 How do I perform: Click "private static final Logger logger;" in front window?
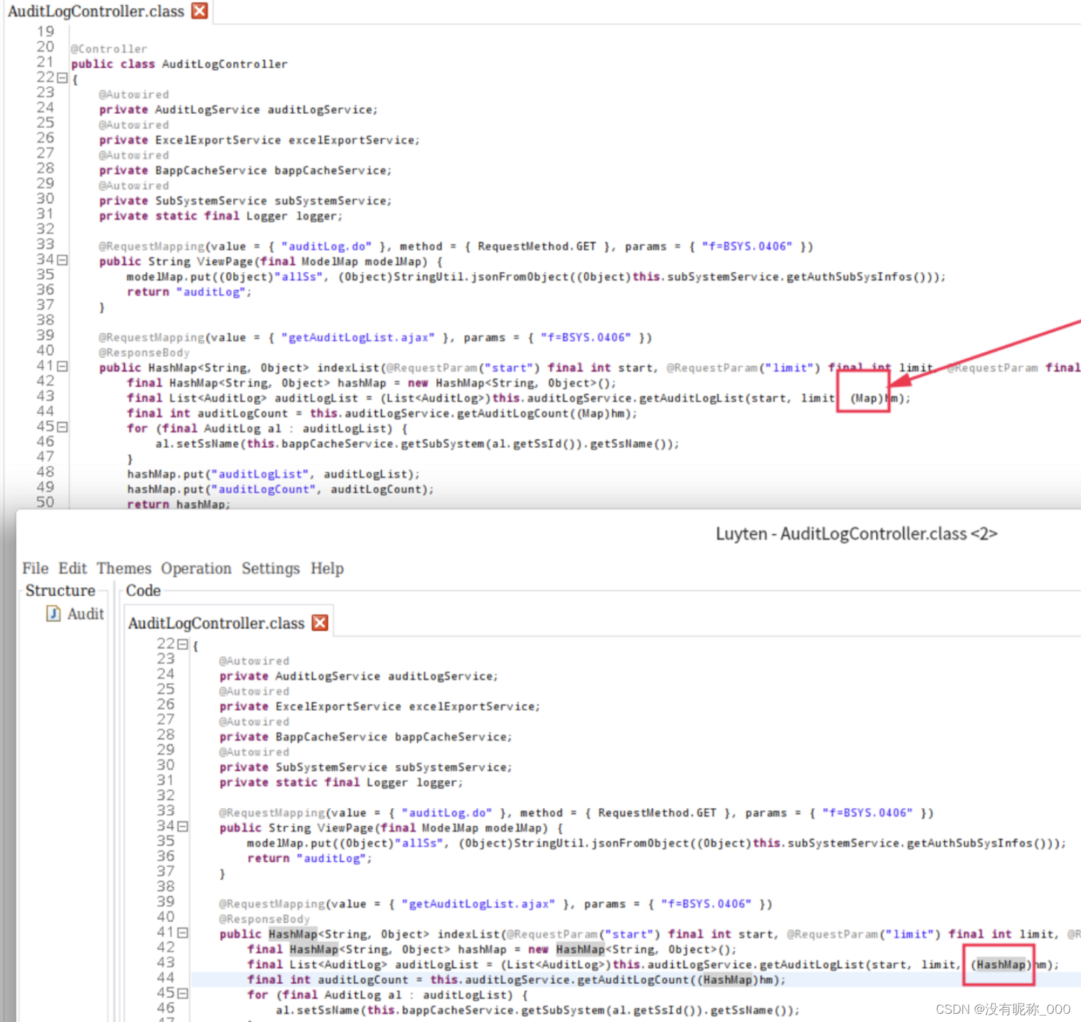(x=341, y=783)
